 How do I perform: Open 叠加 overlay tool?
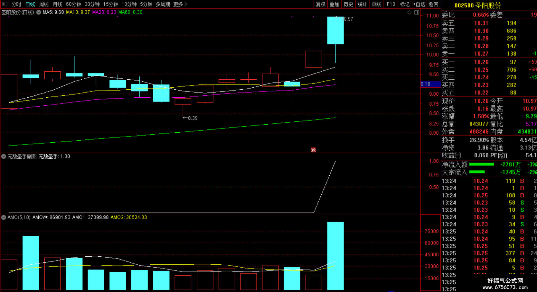point(334,4)
